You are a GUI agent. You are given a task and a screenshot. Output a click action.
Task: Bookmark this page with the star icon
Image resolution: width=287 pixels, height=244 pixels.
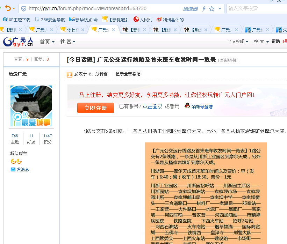pyautogui.click(x=211, y=9)
